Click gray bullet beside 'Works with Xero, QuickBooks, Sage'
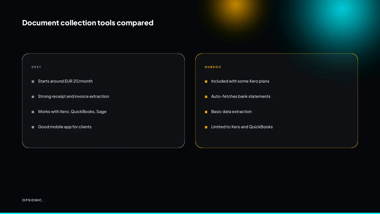Viewport: 380px width, 214px height. tap(33, 112)
